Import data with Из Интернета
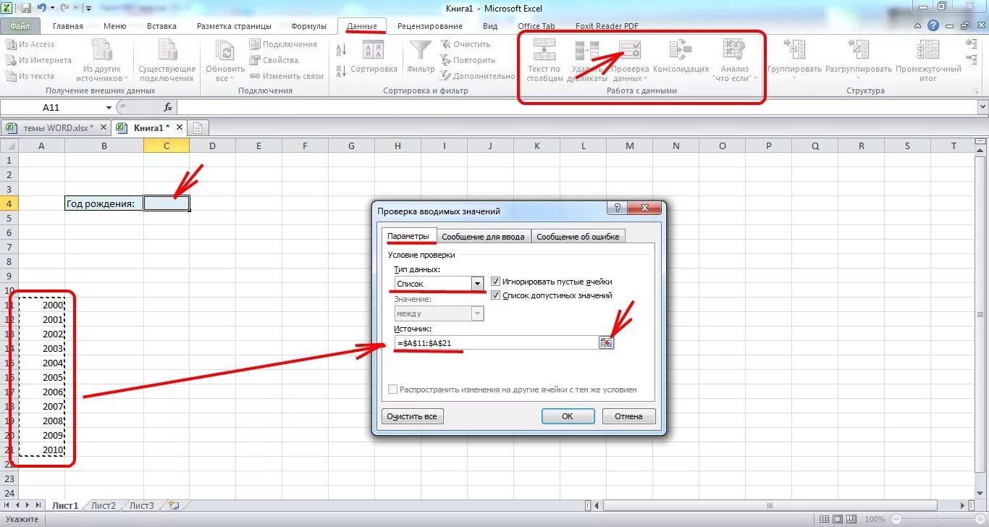 (x=38, y=60)
